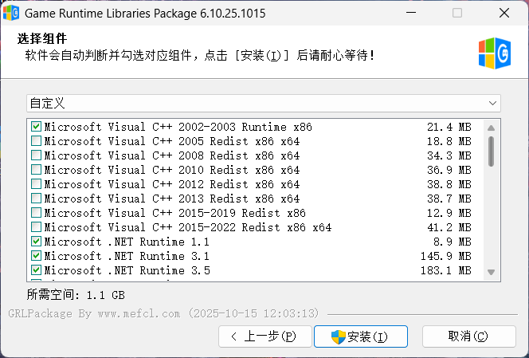Tick Visual C++ 2015-2019 Redist x86 checkbox
This screenshot has width=529, height=358.
tap(36, 213)
